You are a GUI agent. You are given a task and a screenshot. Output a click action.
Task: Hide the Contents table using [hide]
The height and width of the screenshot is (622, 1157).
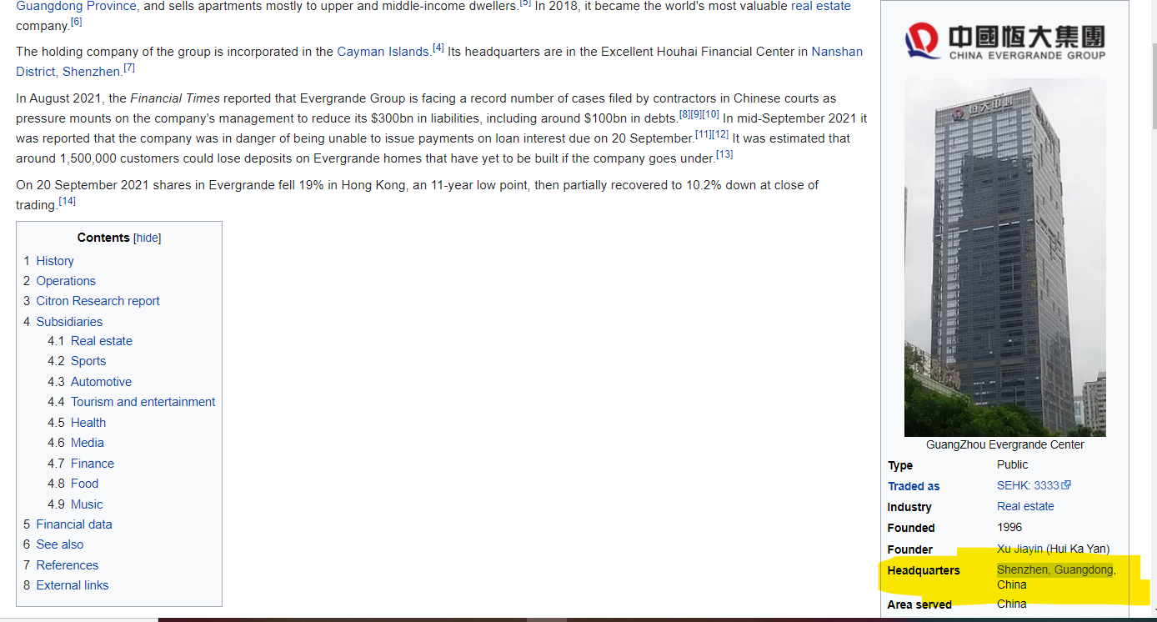point(148,238)
